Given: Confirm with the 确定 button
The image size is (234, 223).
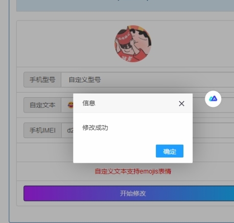Looking at the screenshot, I should click(170, 151).
